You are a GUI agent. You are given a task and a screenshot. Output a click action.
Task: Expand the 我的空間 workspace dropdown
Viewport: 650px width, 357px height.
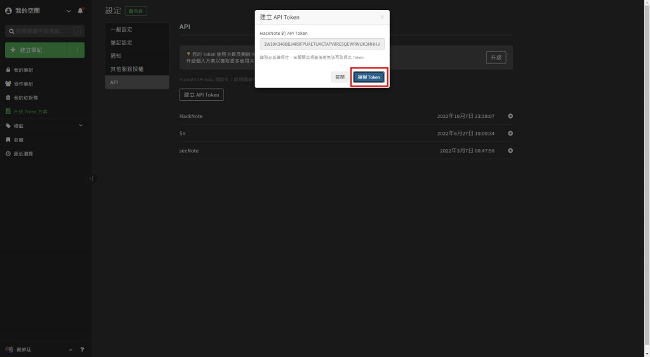pyautogui.click(x=69, y=11)
